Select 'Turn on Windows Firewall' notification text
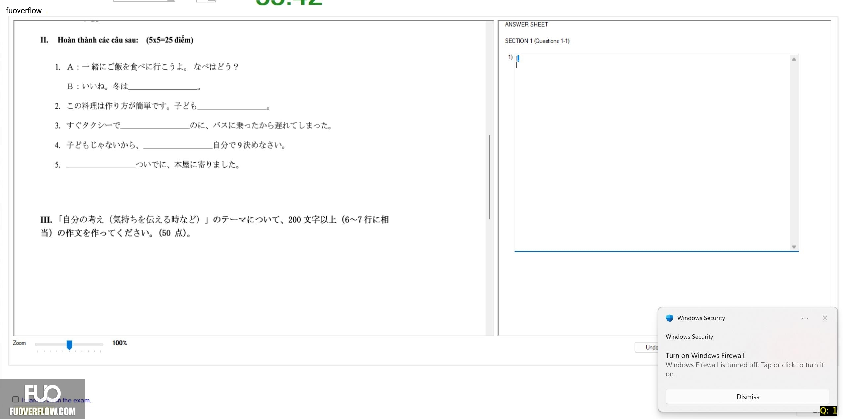This screenshot has height=419, width=846. coord(705,355)
